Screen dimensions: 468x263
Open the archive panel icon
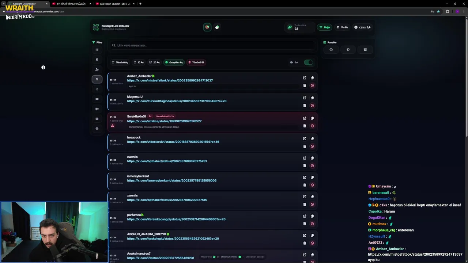[365, 50]
